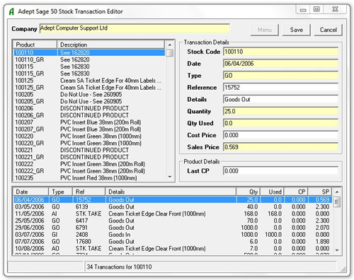Click the Used column header

pos(272,192)
